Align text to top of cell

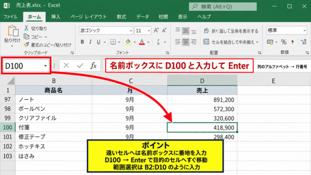(x=178, y=31)
